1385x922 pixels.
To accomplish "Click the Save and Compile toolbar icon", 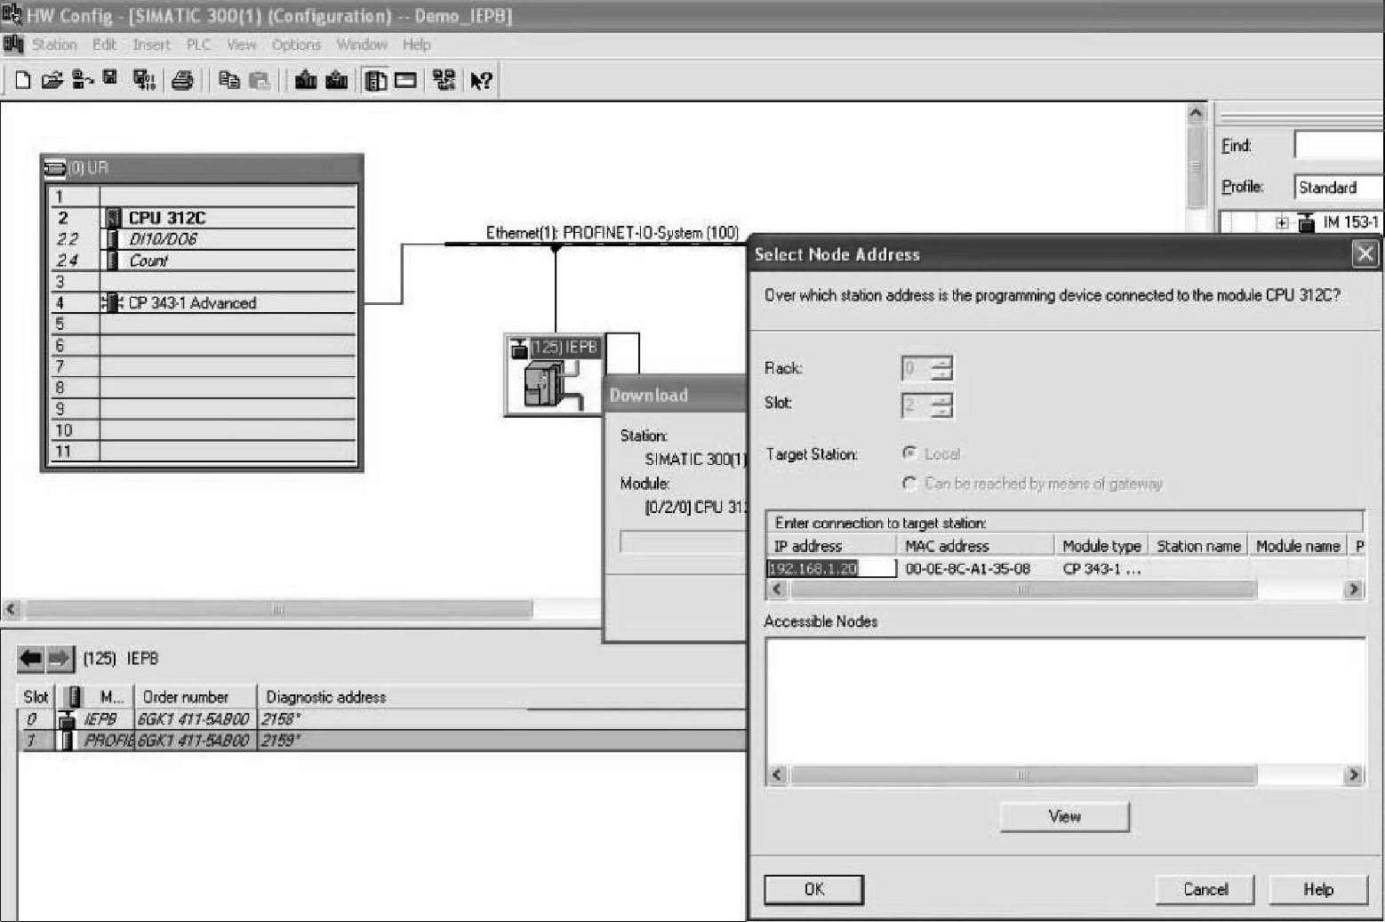I will tap(143, 81).
